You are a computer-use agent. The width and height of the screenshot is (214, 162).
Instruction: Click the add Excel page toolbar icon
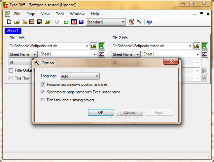pos(25,22)
